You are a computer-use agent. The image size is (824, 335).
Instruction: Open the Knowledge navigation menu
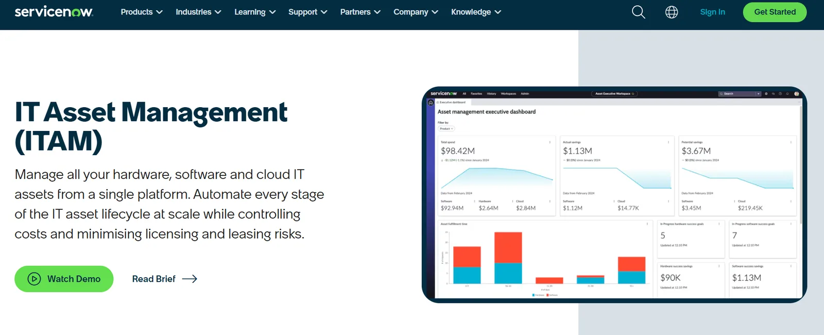coord(476,12)
